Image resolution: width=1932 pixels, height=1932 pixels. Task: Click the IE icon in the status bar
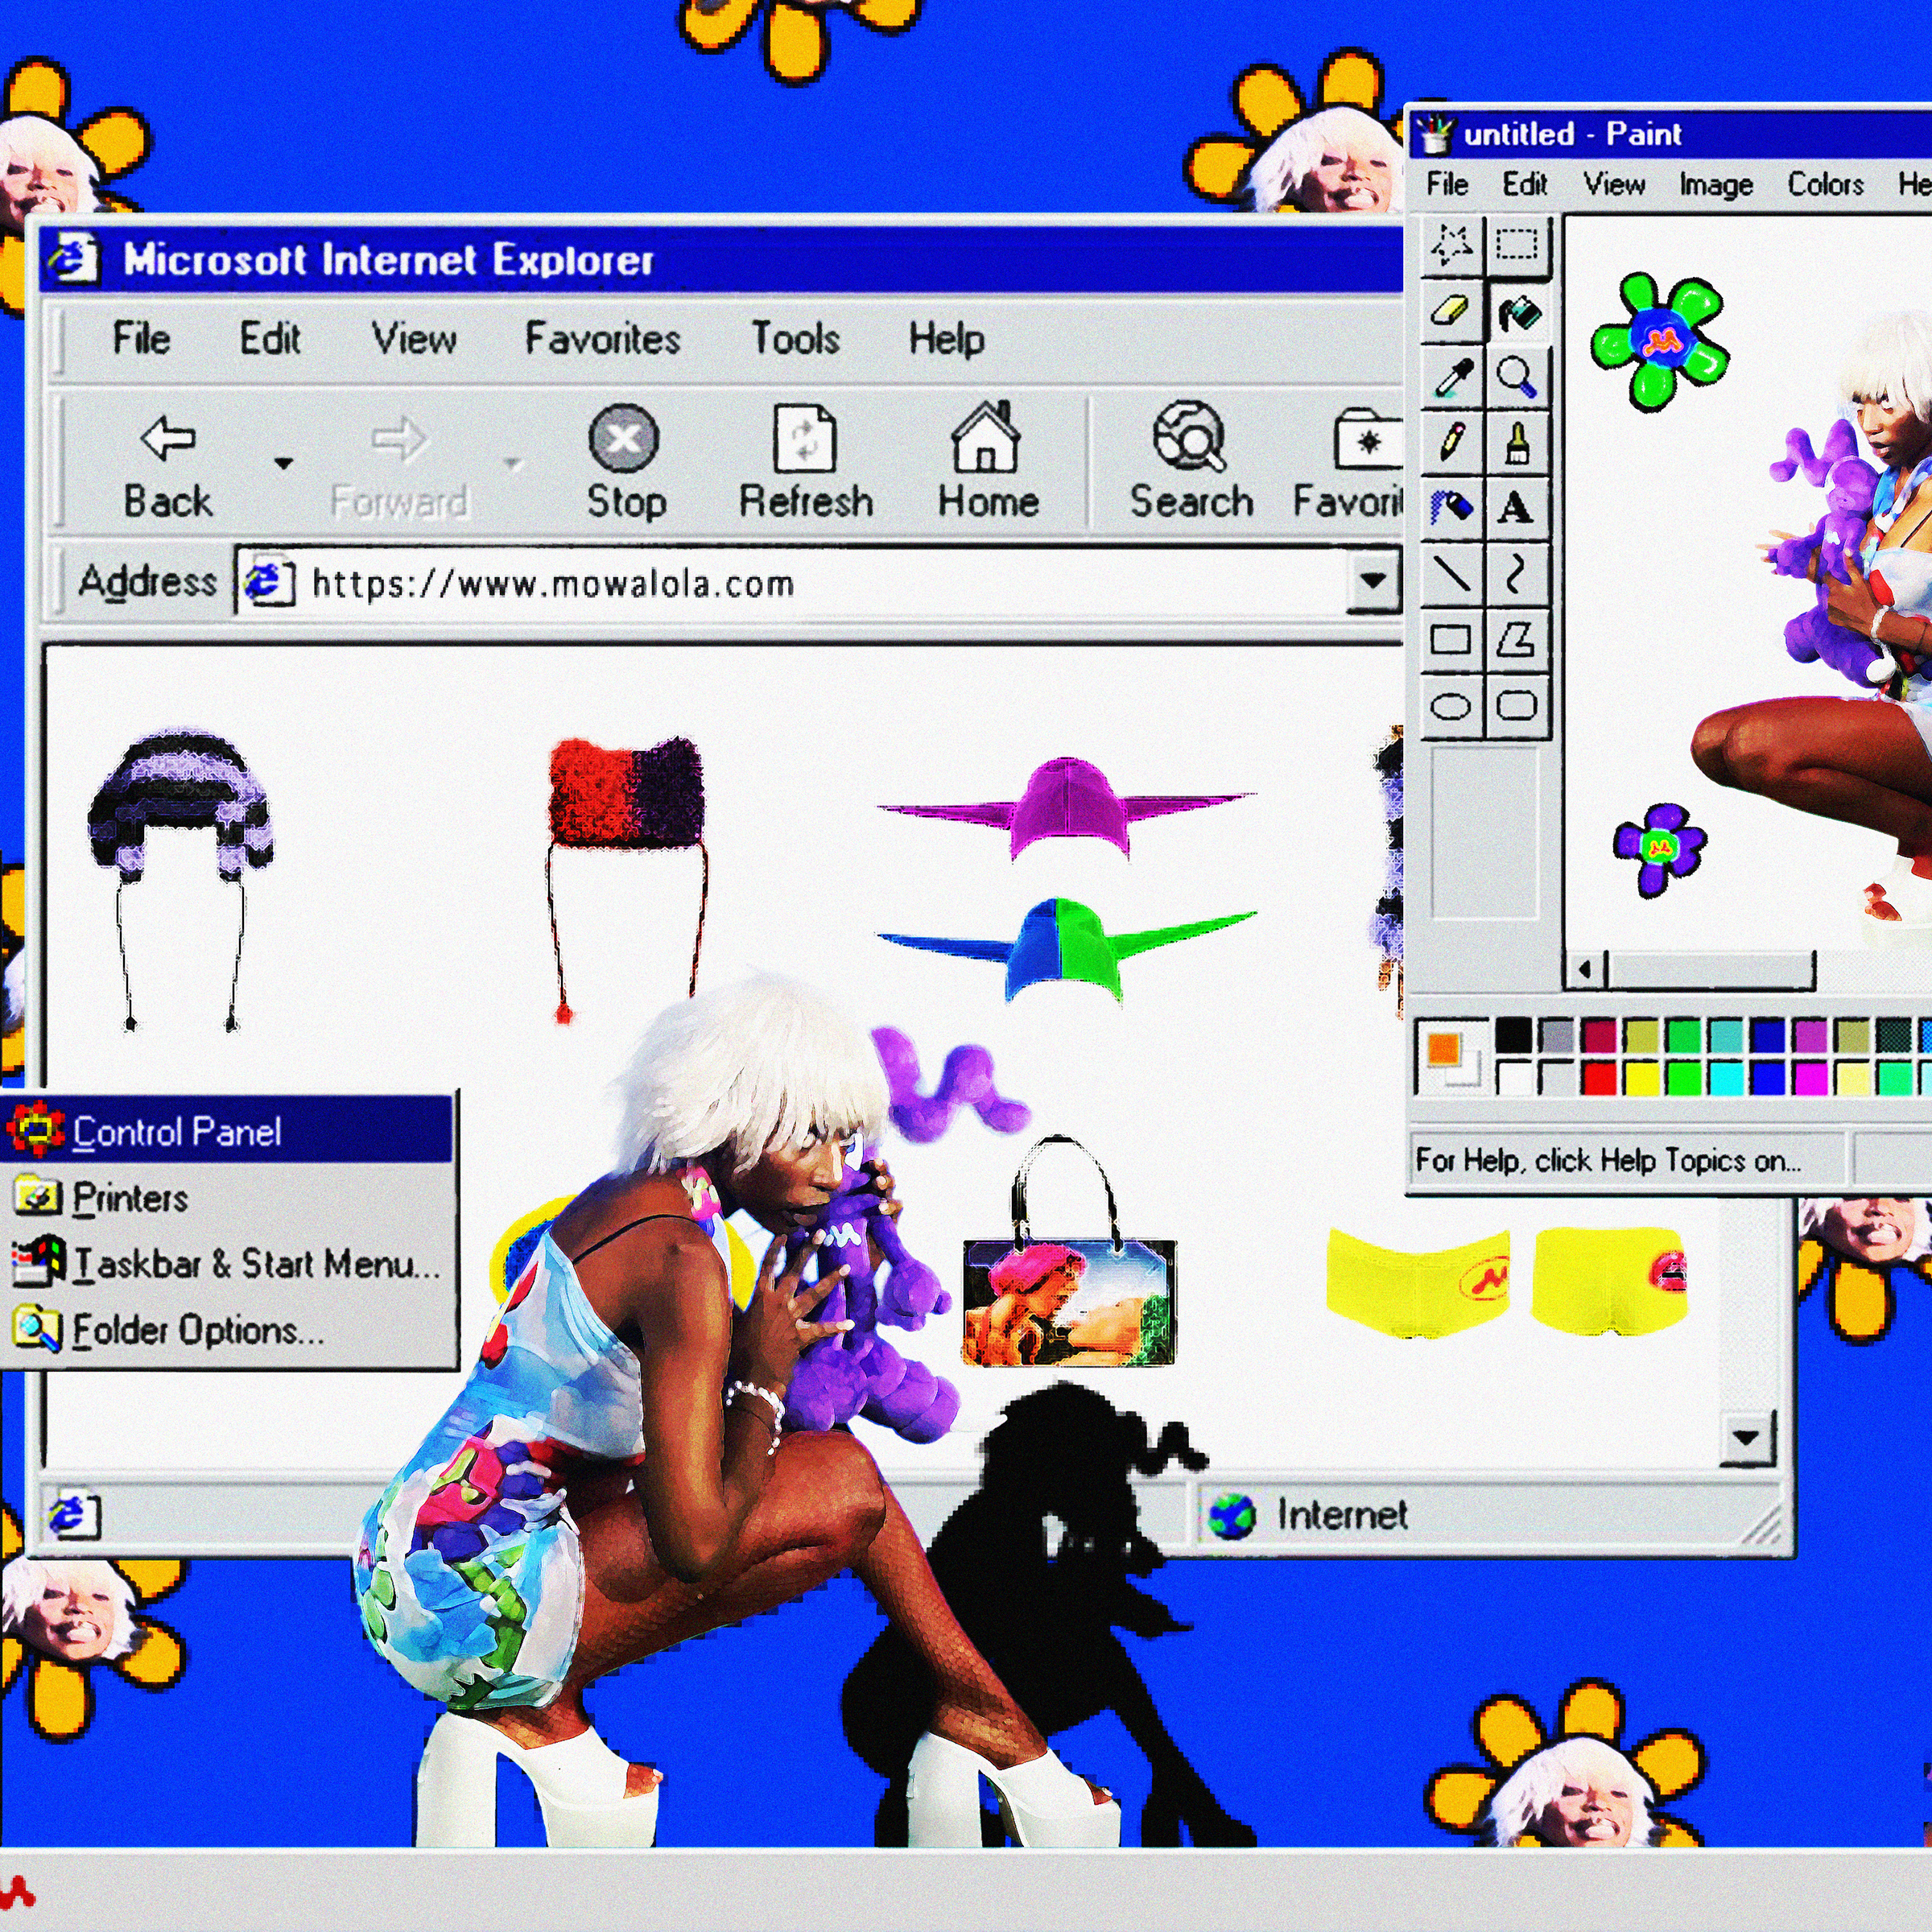coord(74,1516)
